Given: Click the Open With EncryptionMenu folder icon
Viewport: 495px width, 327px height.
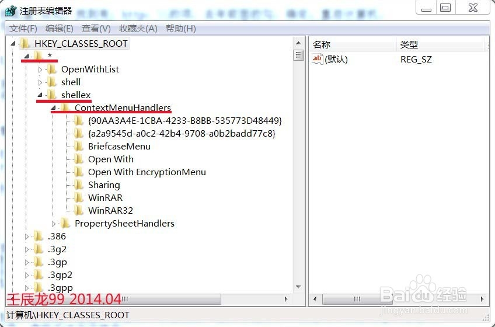Looking at the screenshot, I should tap(79, 172).
